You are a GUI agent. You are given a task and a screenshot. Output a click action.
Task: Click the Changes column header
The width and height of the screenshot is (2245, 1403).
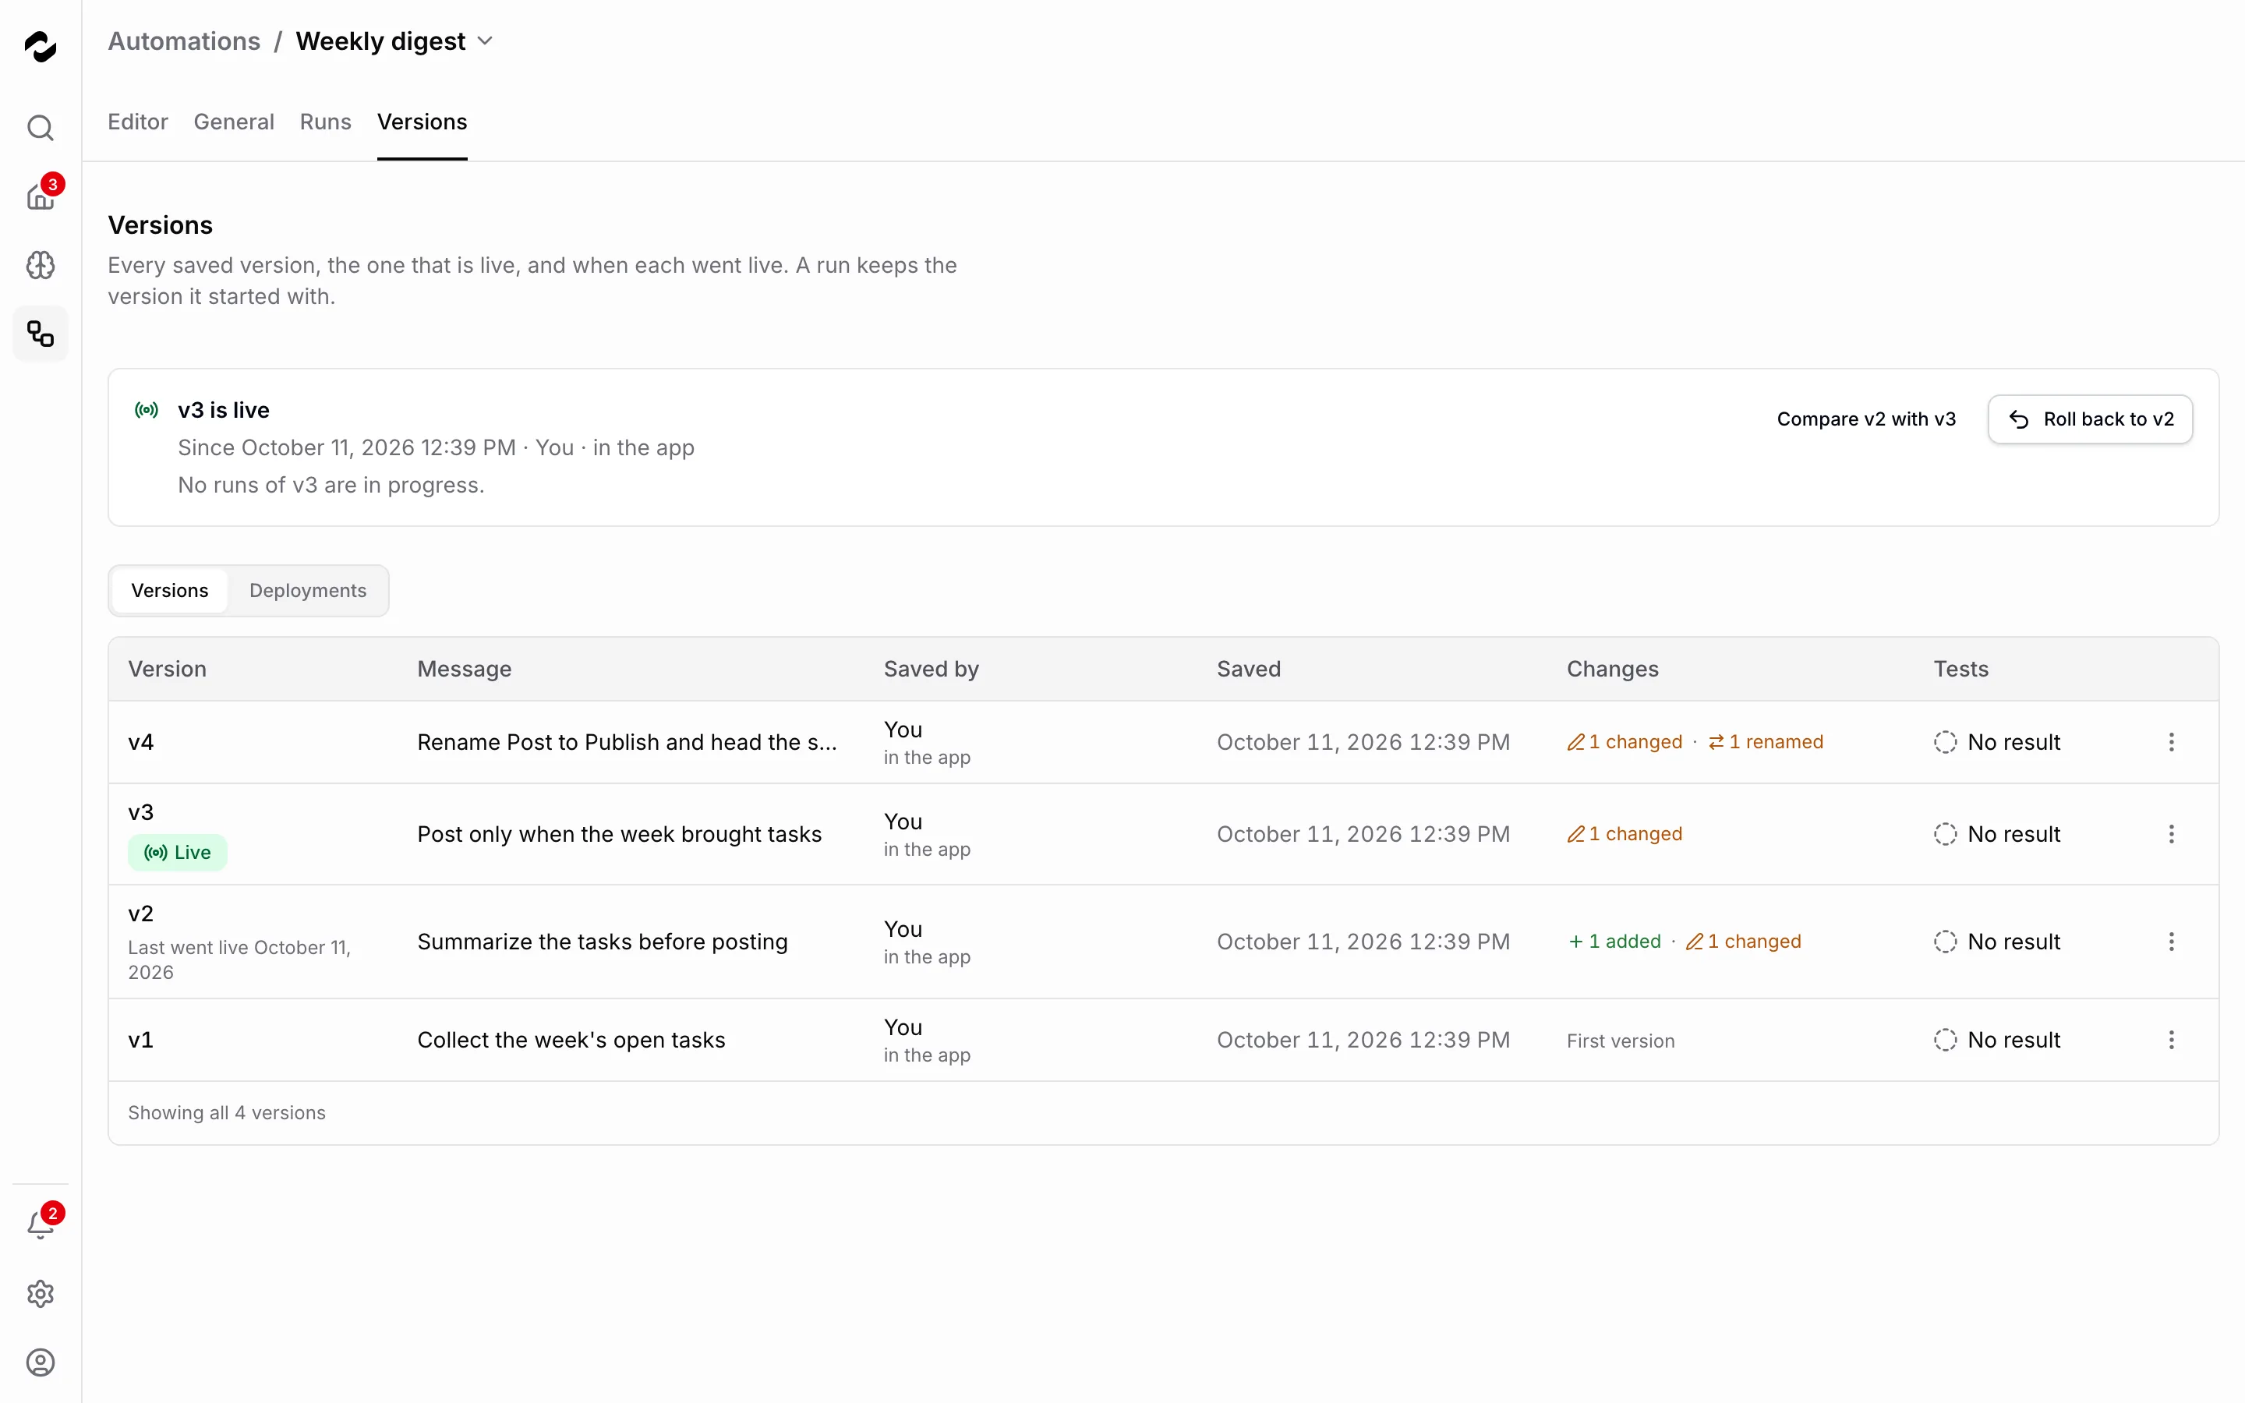1612,669
